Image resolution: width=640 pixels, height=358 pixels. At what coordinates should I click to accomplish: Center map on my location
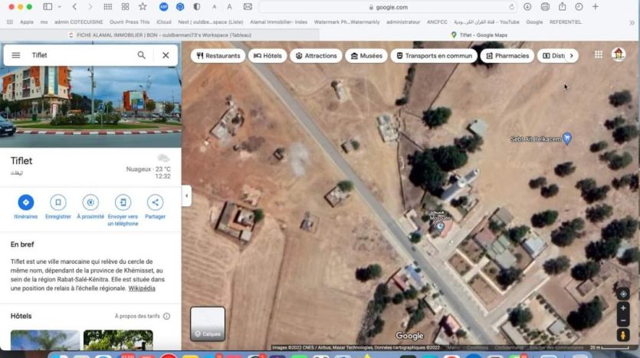tap(623, 294)
